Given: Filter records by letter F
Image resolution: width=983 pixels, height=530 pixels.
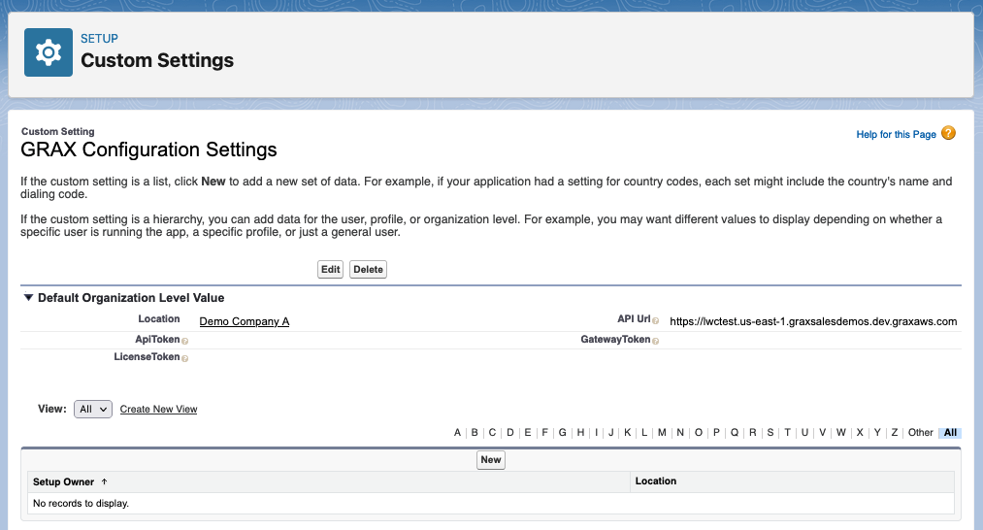Looking at the screenshot, I should pos(544,432).
